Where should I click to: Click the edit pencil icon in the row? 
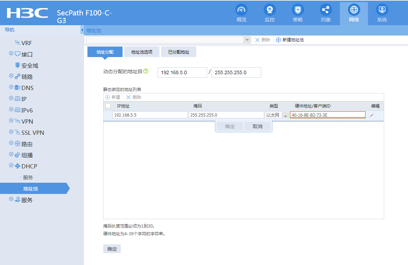[371, 115]
